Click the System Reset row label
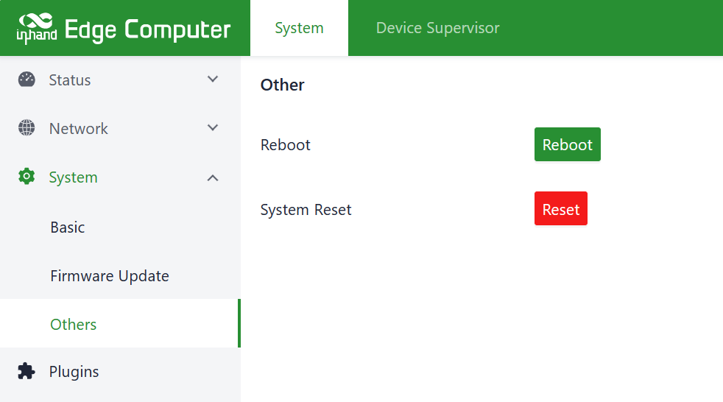 point(306,210)
